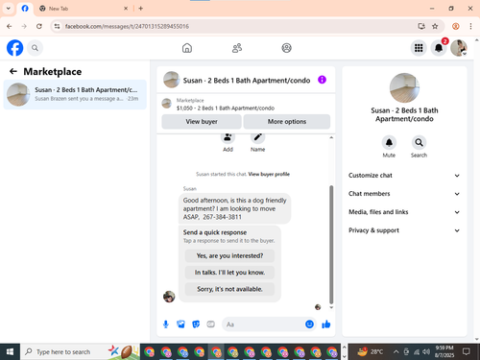Image resolution: width=480 pixels, height=360 pixels.
Task: Open Windows Start menu
Action: tap(10, 352)
